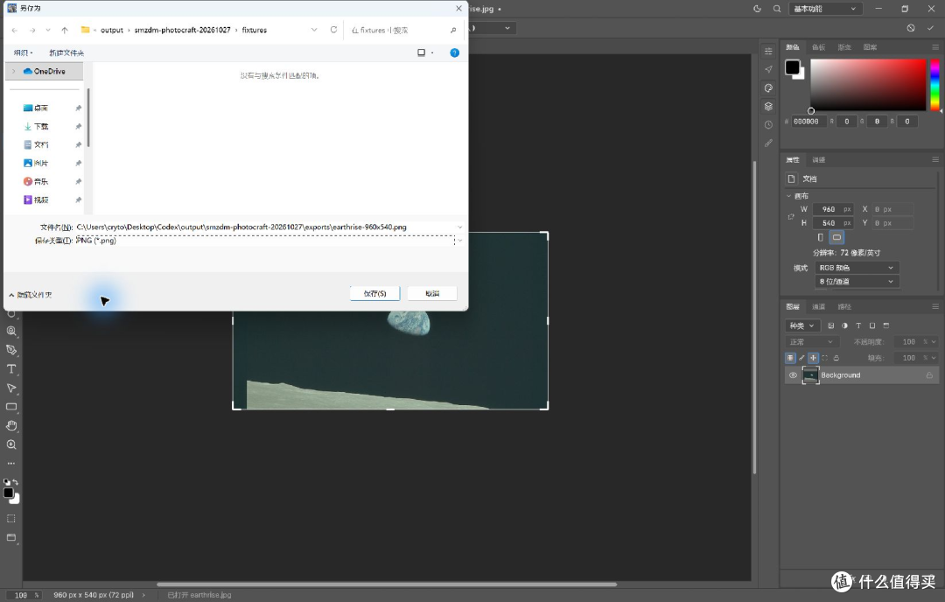
Task: Open the workspace switcher dropdown
Action: point(824,9)
